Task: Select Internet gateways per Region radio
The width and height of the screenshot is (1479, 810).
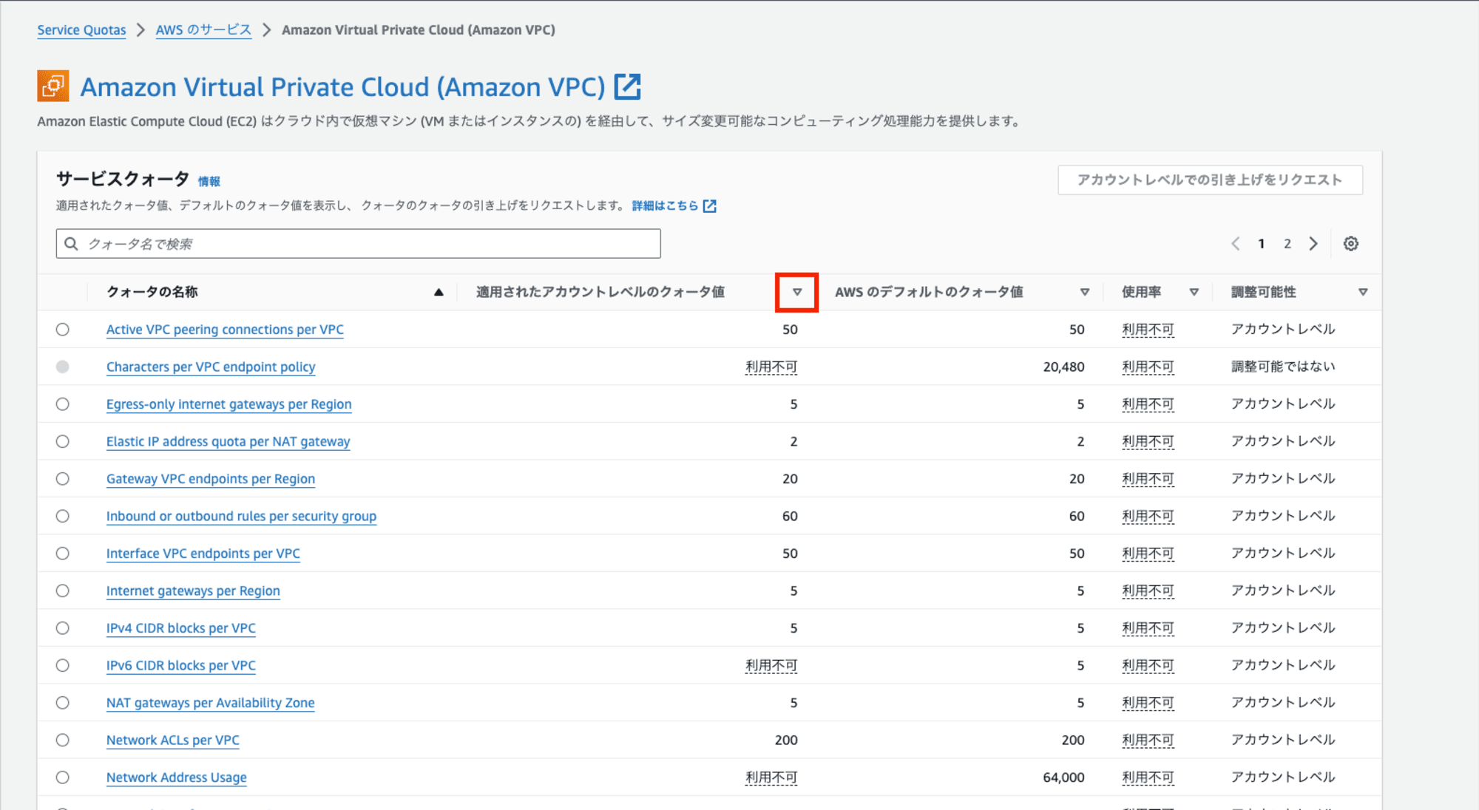Action: [63, 591]
